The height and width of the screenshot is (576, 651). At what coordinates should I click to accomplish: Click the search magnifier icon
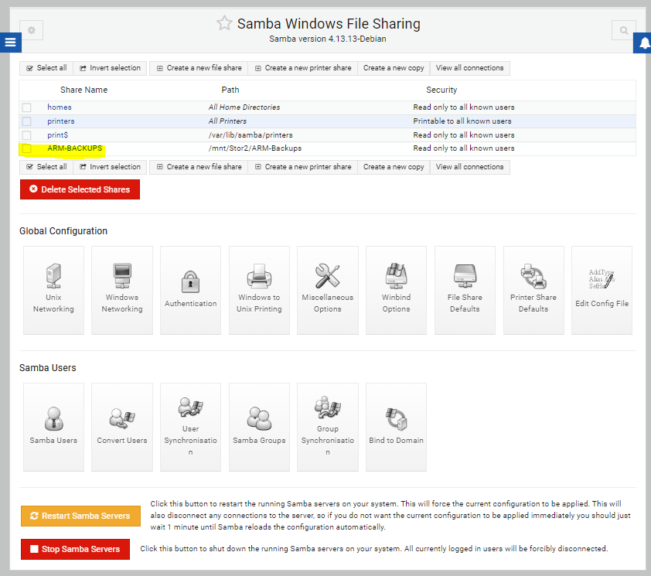pyautogui.click(x=624, y=30)
